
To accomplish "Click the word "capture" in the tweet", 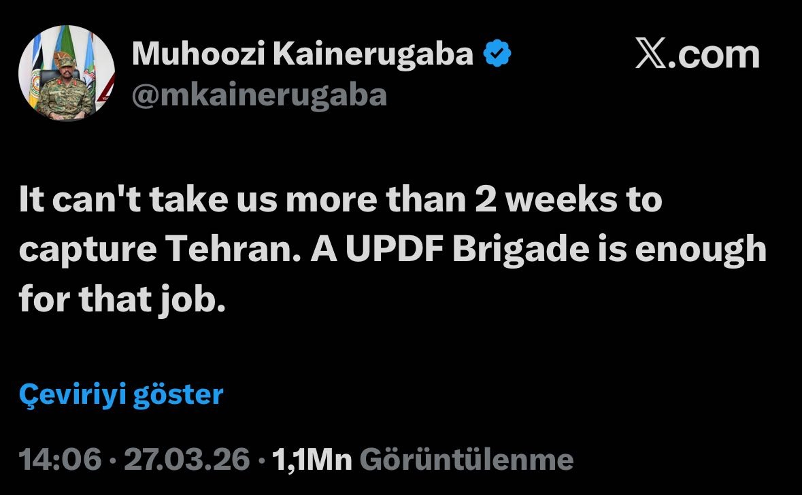I will click(83, 250).
